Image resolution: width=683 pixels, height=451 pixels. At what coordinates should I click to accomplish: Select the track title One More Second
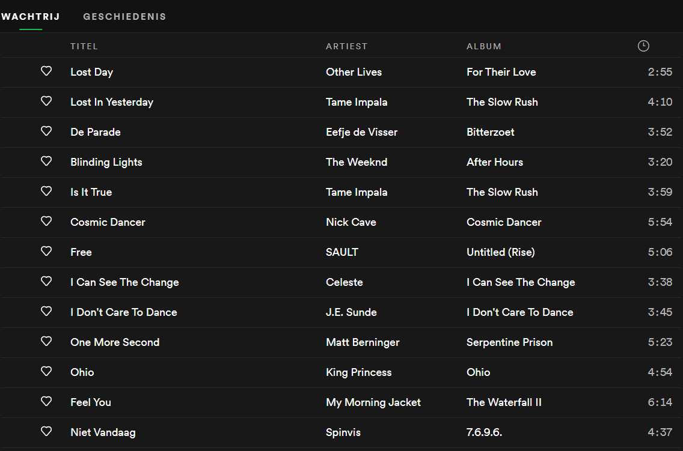[115, 342]
